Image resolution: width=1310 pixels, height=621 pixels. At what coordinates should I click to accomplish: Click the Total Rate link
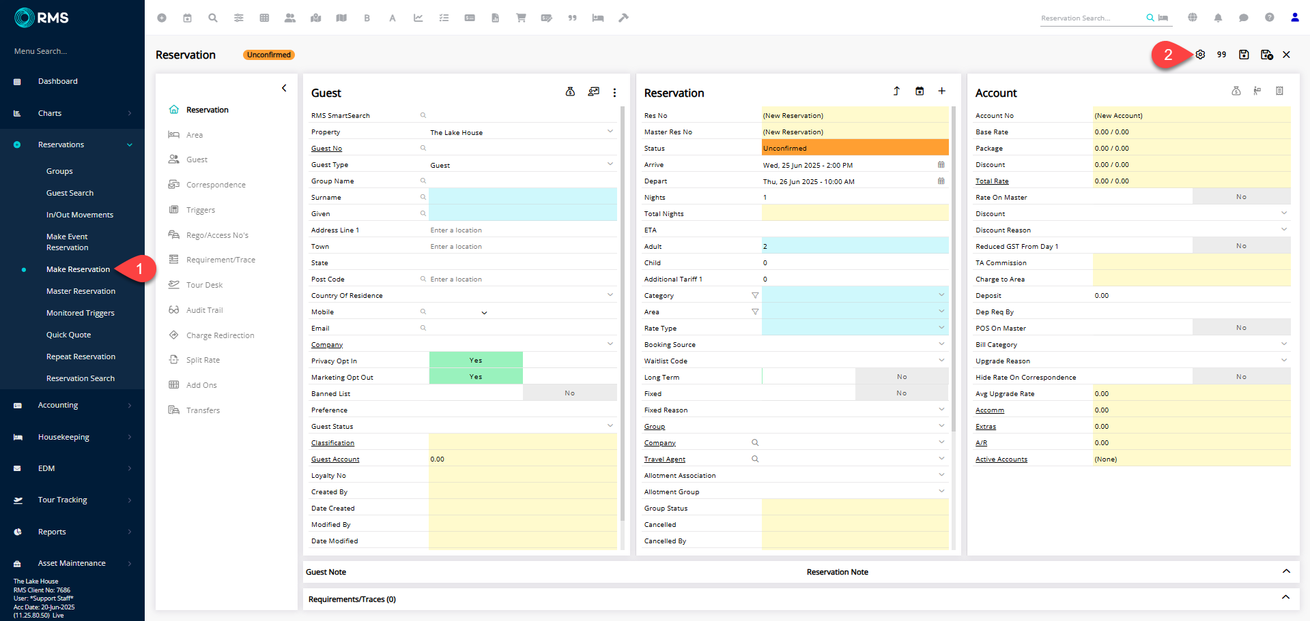point(992,181)
